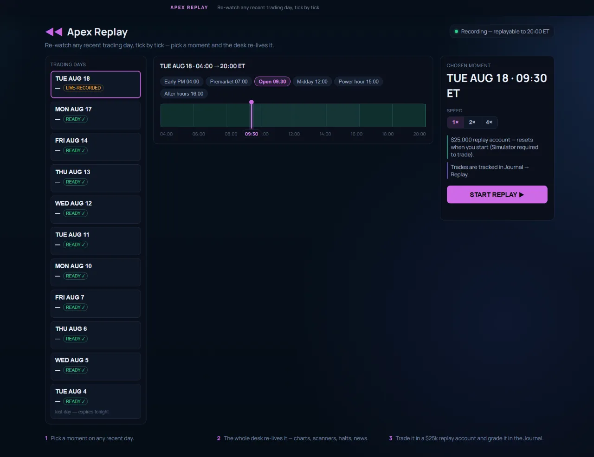Click the Apex Replay rewind icon

pos(54,32)
